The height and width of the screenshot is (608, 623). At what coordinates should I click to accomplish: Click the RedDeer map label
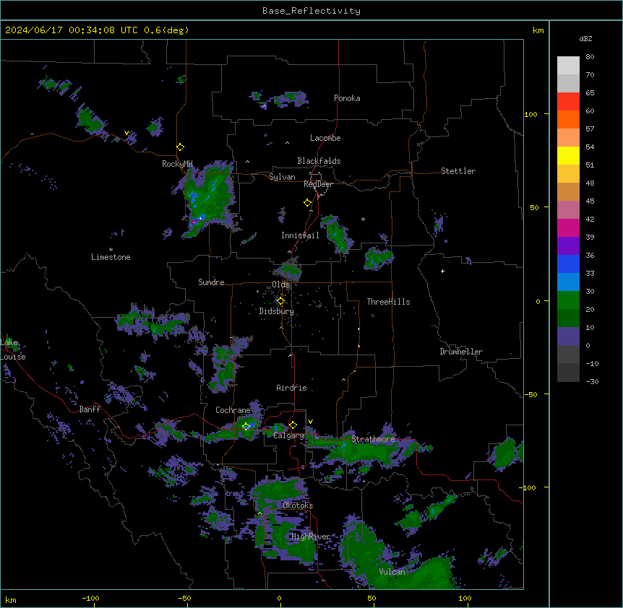pyautogui.click(x=318, y=184)
